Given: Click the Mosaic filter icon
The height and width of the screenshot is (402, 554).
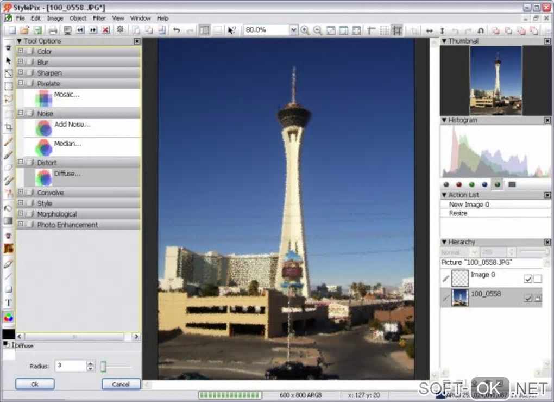Looking at the screenshot, I should click(43, 98).
